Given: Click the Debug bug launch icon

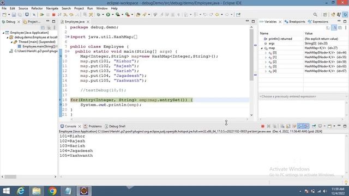Looking at the screenshot, I should coord(98,15).
